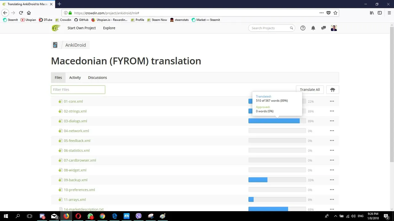
Task: Open the user profile avatar
Action: (x=334, y=28)
